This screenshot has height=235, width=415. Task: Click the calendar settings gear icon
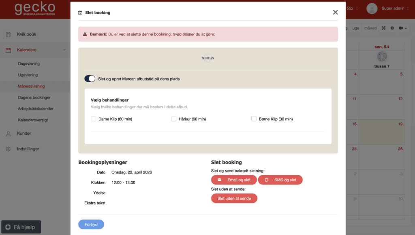[392, 28]
